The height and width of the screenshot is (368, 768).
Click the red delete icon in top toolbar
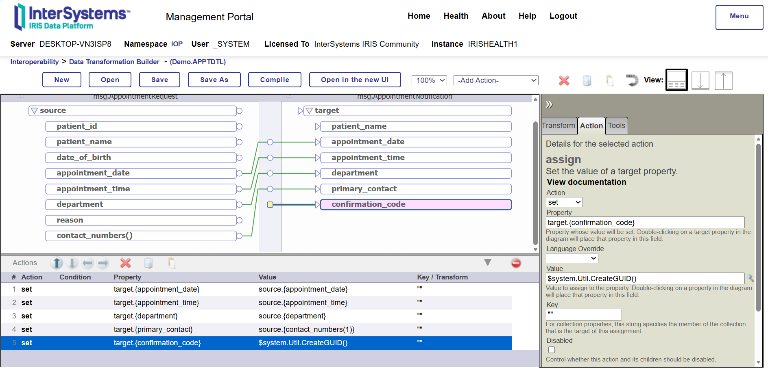(564, 80)
